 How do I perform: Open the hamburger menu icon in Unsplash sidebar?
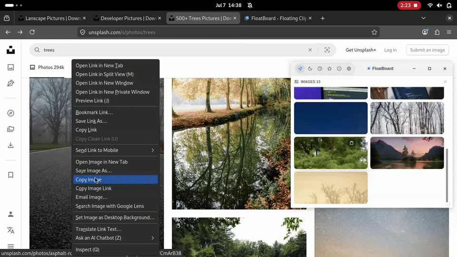point(11,246)
